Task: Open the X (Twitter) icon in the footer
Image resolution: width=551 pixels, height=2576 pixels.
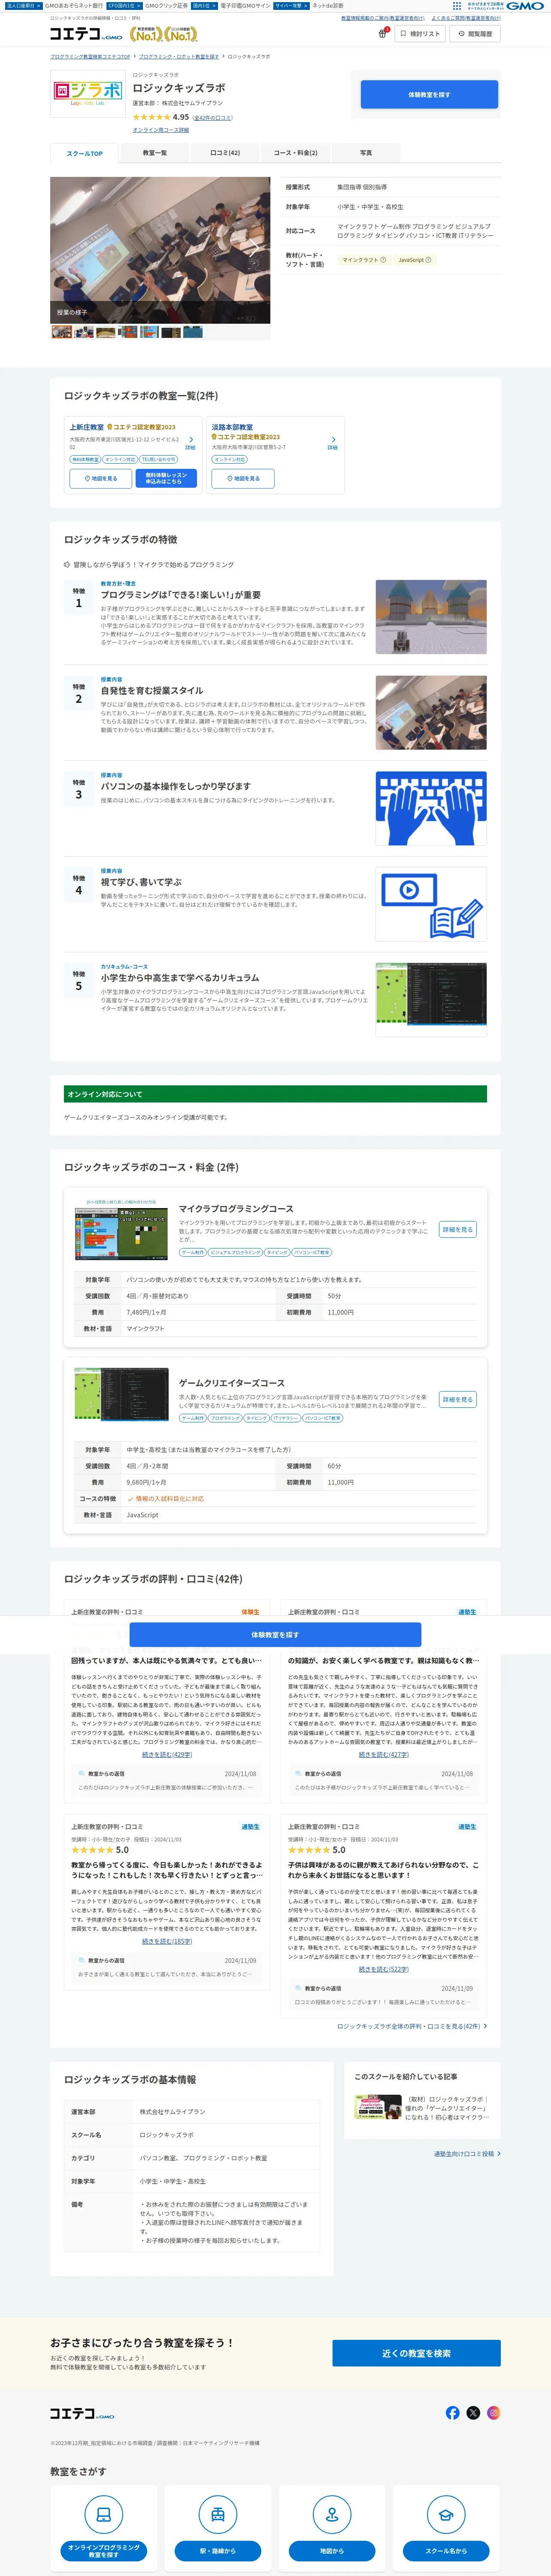Action: point(473,2413)
